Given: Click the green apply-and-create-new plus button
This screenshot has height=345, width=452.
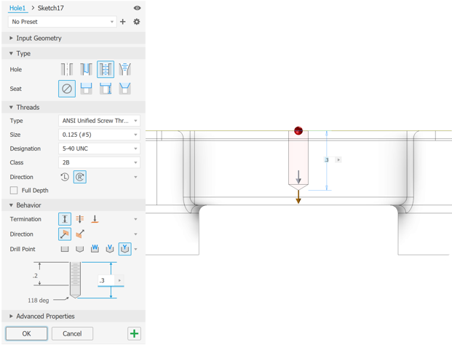Looking at the screenshot, I should pos(135,334).
